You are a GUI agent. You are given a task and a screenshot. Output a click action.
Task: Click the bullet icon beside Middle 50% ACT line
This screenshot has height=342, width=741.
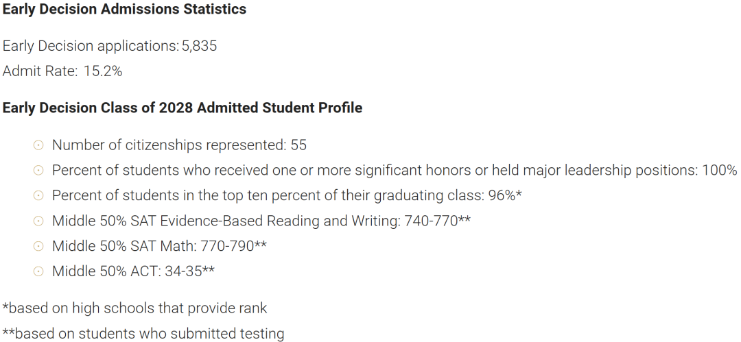(x=38, y=271)
